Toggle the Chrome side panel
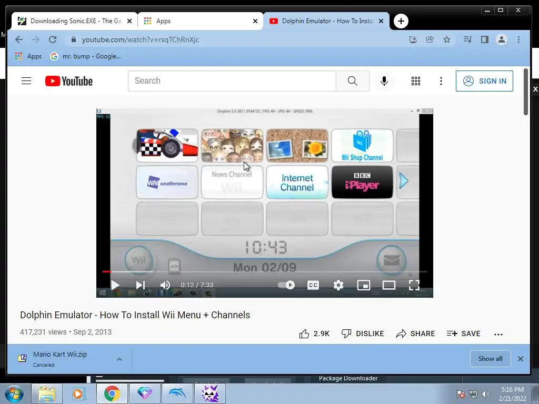Image resolution: width=539 pixels, height=404 pixels. point(485,39)
